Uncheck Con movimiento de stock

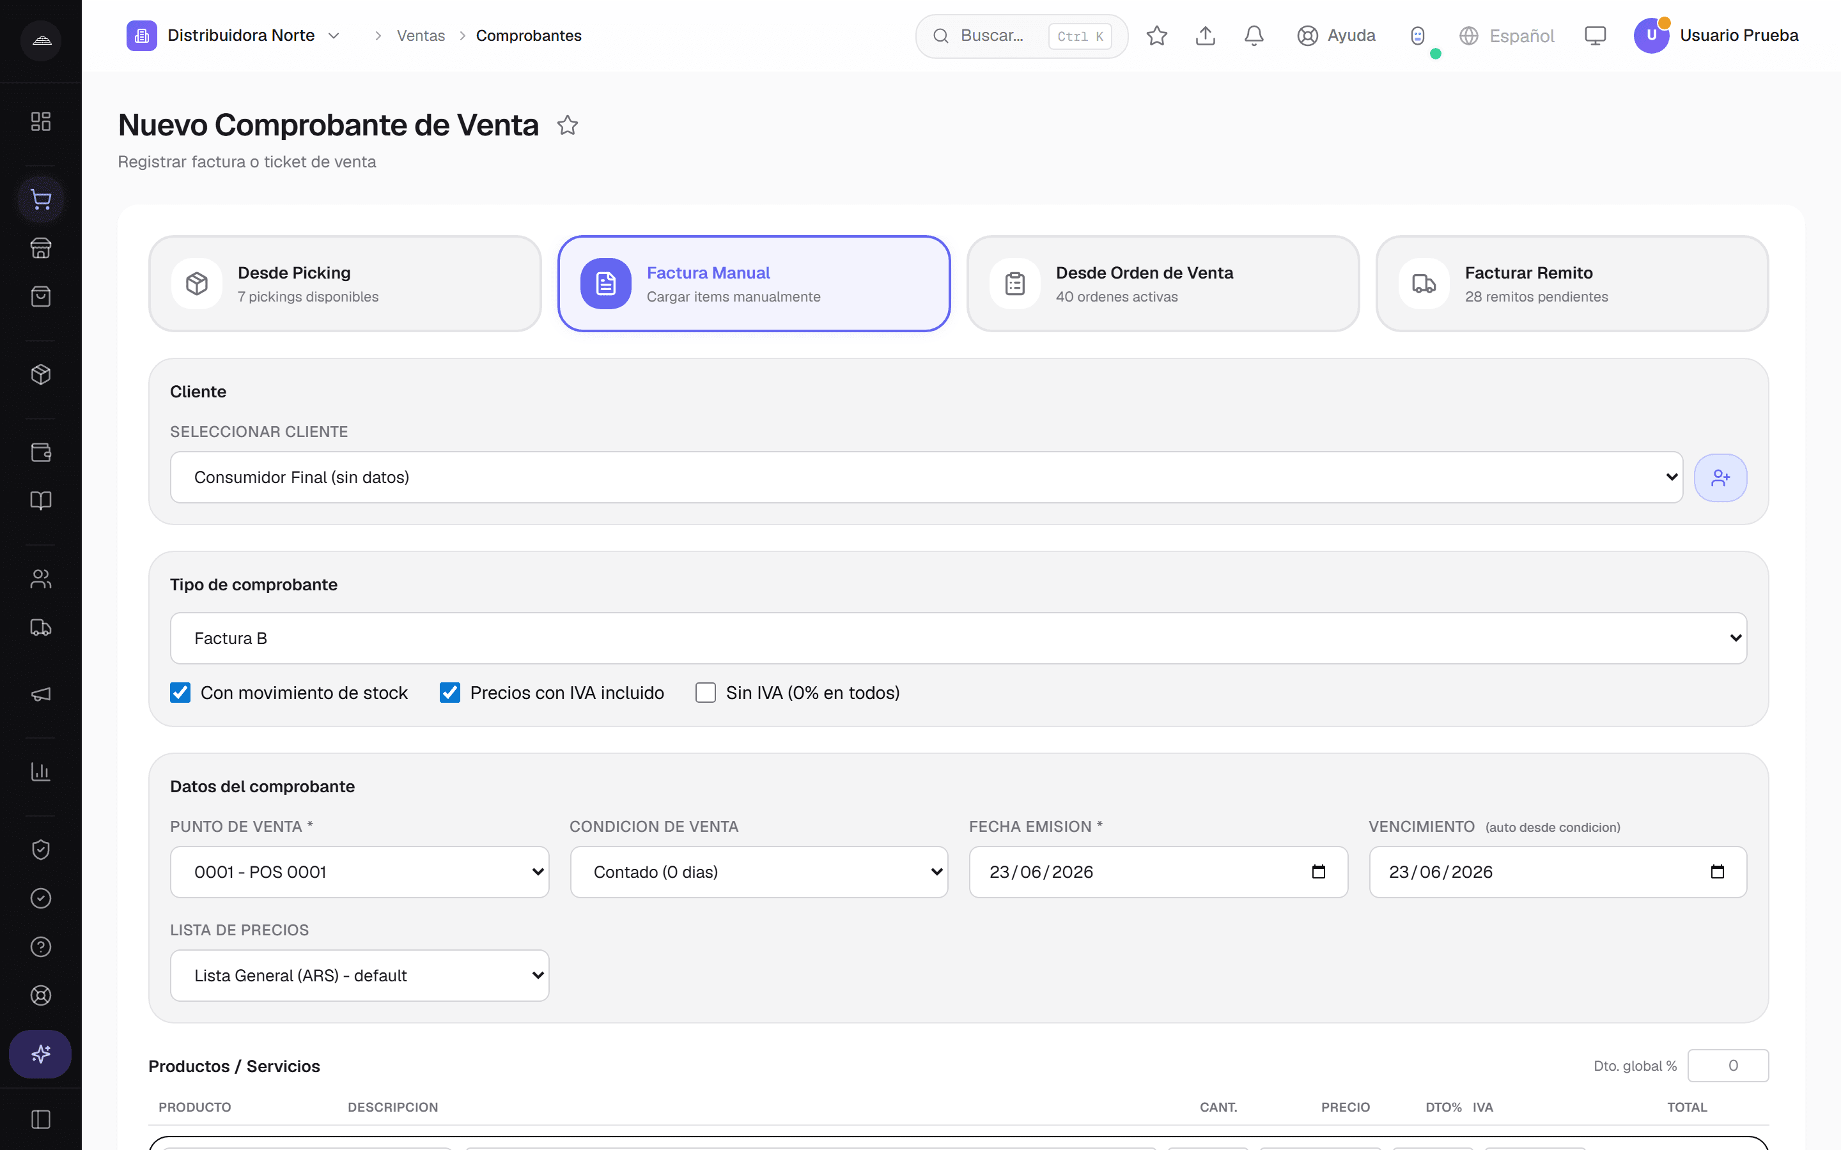180,693
